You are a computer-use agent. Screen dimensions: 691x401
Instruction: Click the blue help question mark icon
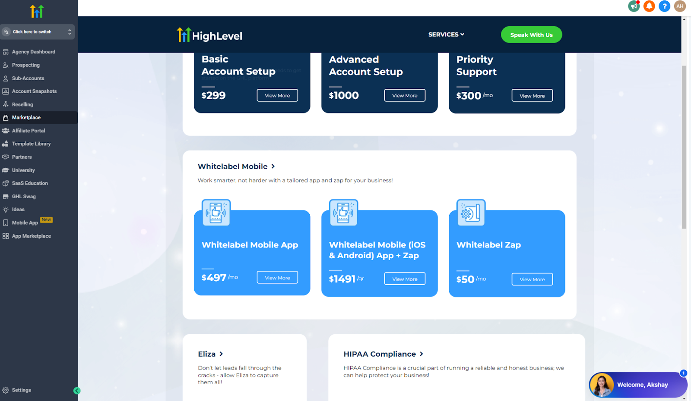(x=665, y=6)
